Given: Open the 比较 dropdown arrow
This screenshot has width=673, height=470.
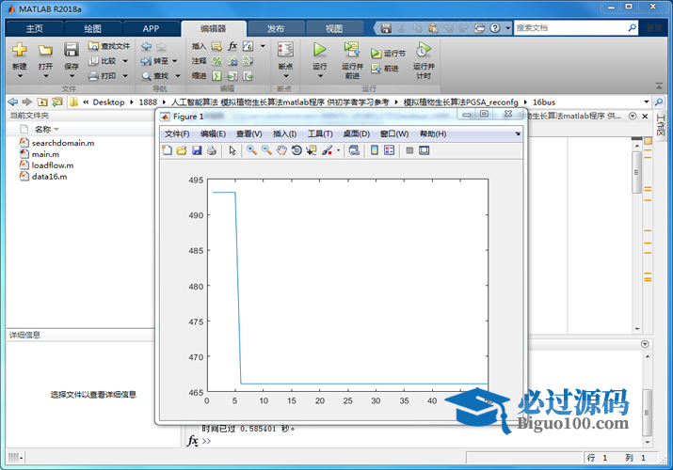Looking at the screenshot, I should pyautogui.click(x=125, y=61).
